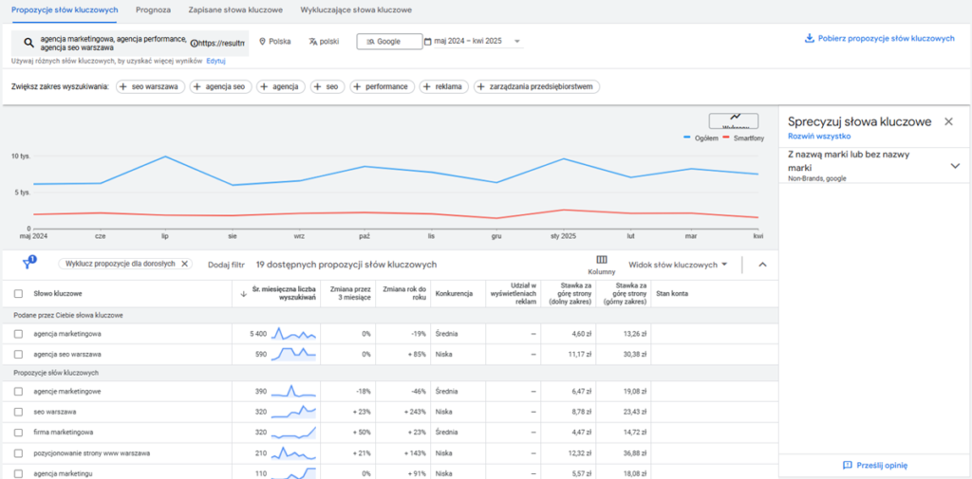This screenshot has width=972, height=479.
Task: Click the 'agencja marketingowa' trend sparkline
Action: tap(294, 333)
